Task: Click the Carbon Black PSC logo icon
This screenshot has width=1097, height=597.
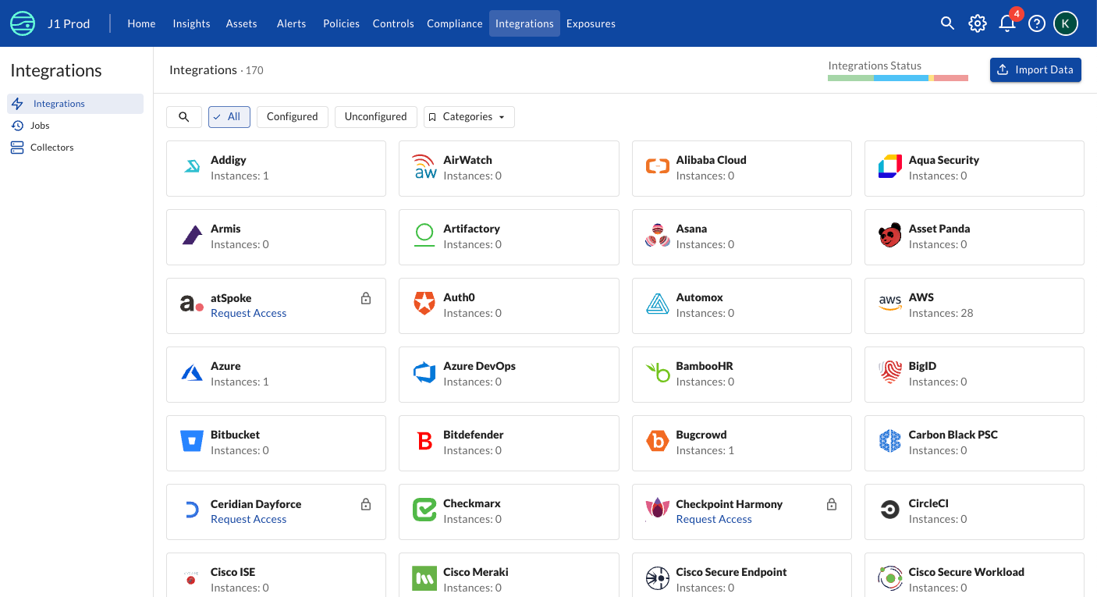Action: pos(890,442)
